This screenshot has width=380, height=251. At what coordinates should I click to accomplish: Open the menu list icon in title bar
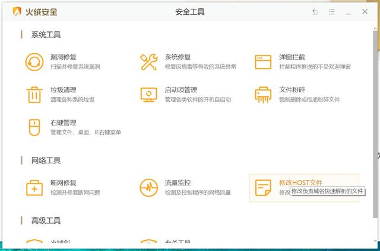pyautogui.click(x=331, y=12)
